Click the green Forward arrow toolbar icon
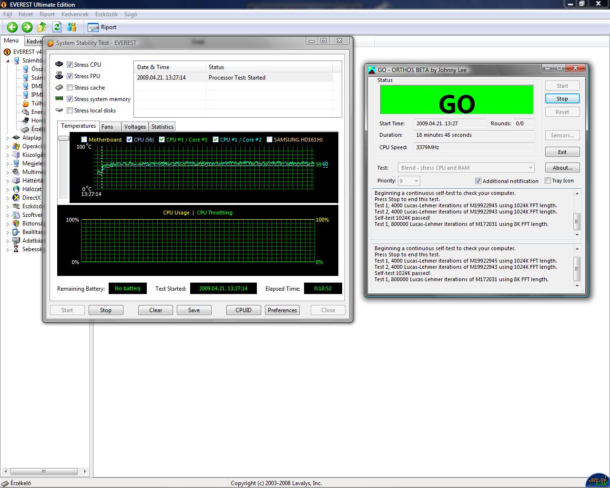 27,27
